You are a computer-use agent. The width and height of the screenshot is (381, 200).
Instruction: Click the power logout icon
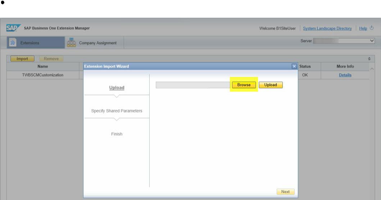point(372,28)
